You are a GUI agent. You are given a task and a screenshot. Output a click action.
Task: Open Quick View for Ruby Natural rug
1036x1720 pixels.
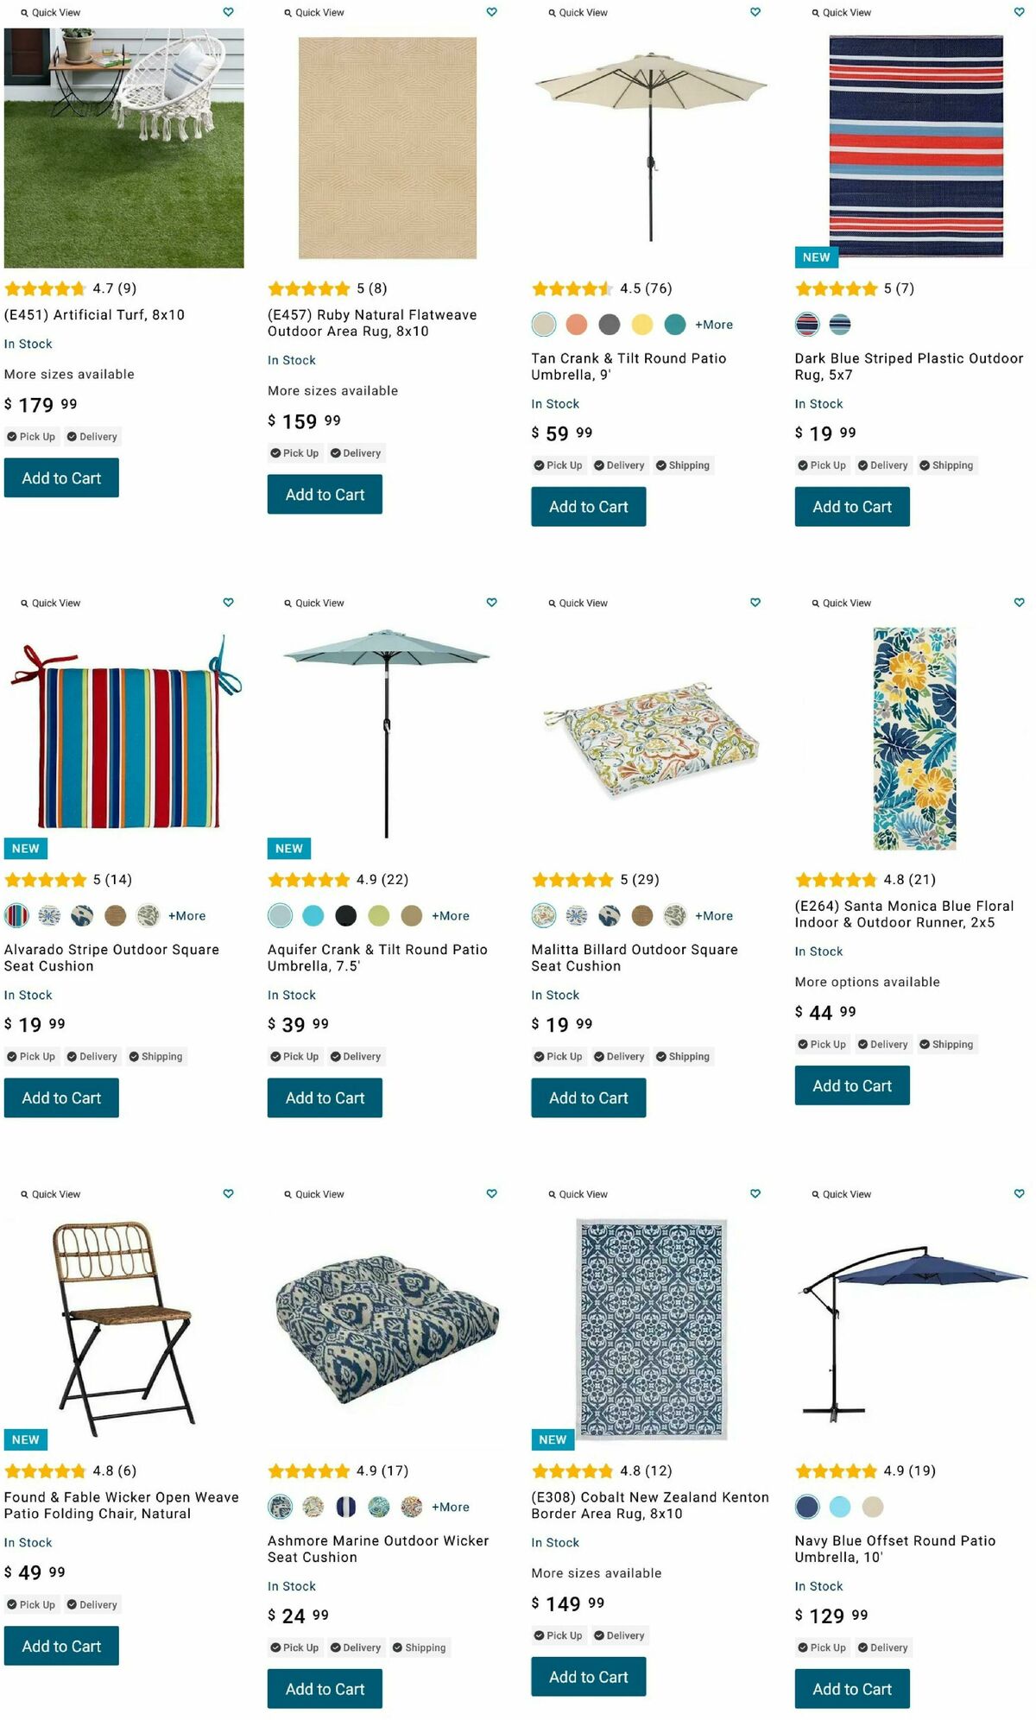tap(314, 13)
